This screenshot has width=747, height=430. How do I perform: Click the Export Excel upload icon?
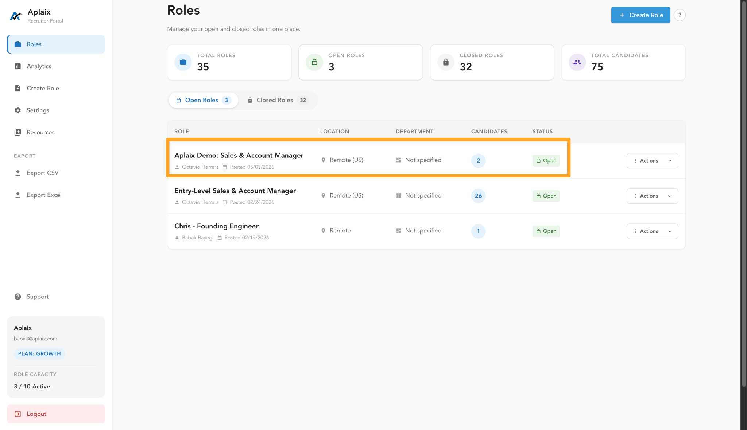click(18, 195)
